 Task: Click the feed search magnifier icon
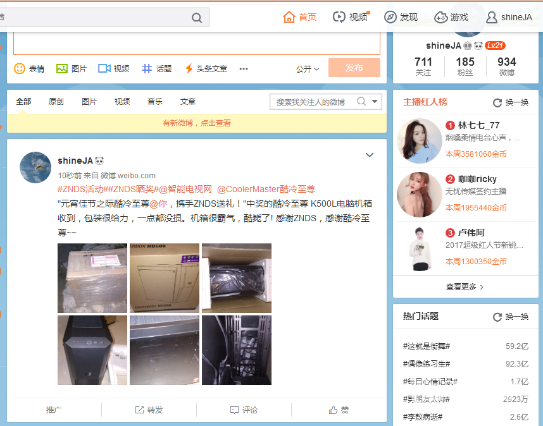[361, 101]
